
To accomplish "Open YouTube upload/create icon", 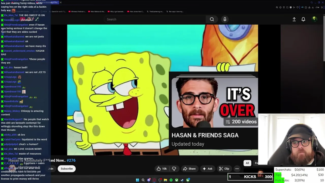I will (294, 19).
